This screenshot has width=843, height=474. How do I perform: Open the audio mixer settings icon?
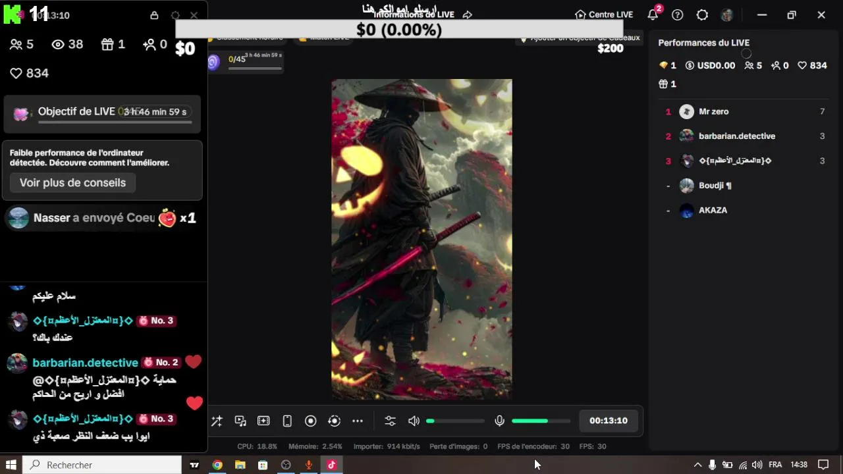(390, 421)
